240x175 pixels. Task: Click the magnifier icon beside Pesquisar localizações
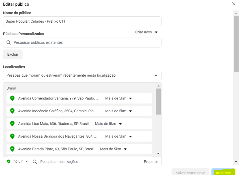tap(35, 162)
